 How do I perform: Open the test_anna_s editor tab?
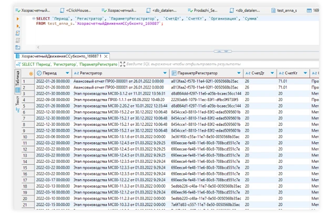point(285,10)
